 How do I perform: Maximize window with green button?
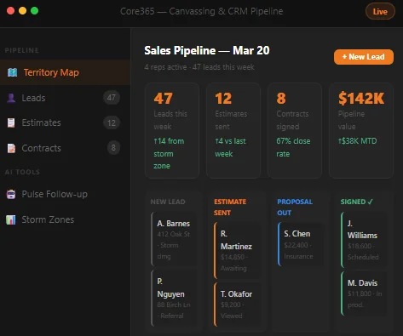(x=35, y=11)
